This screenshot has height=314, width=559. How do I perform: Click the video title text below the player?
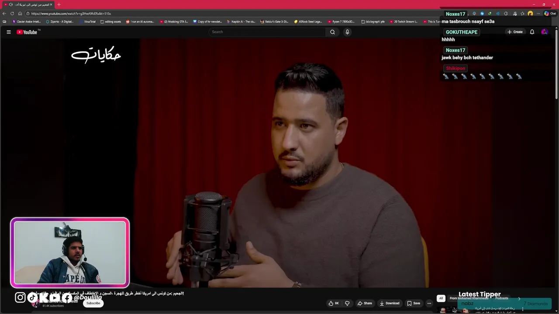tap(107, 294)
